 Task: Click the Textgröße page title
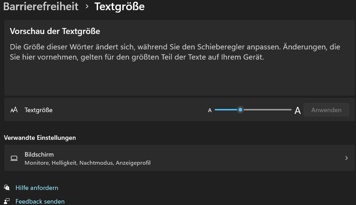119,7
